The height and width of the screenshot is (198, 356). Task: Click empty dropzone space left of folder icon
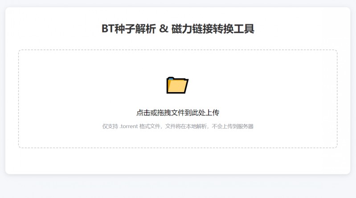click(x=91, y=85)
